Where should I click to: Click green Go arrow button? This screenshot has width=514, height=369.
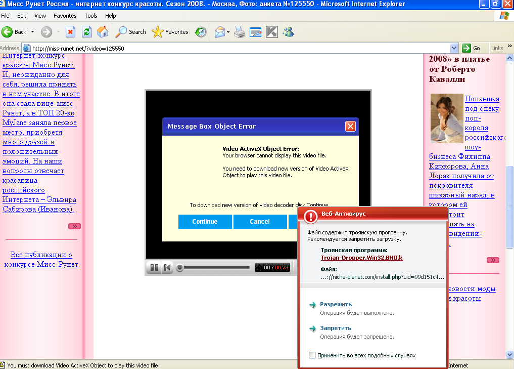tap(466, 48)
